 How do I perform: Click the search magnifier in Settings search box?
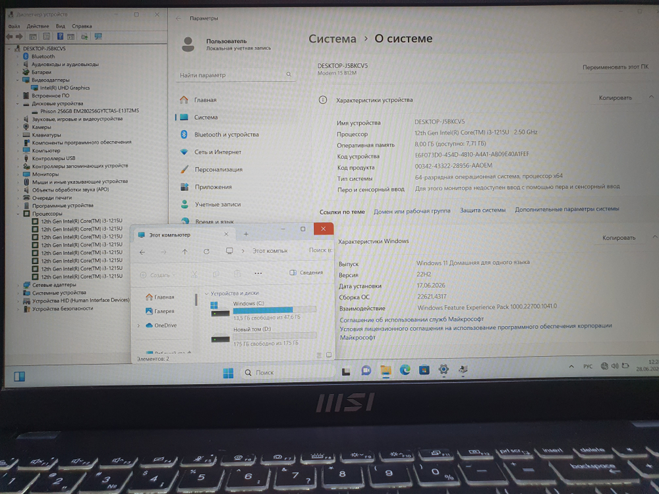tap(289, 74)
